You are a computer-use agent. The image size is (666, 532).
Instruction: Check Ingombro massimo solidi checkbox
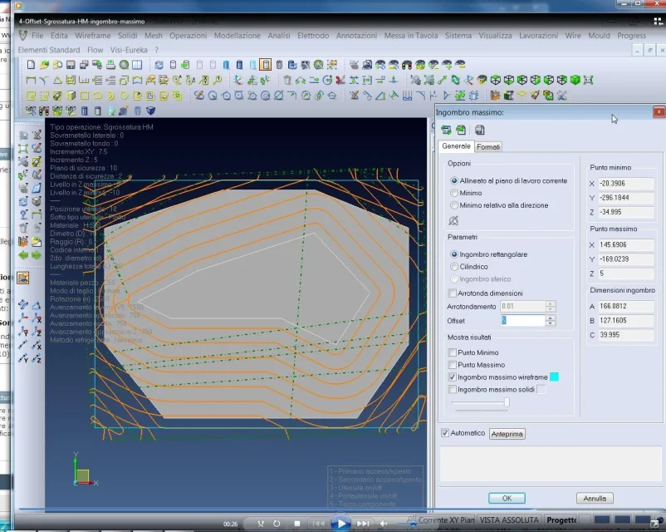(453, 390)
